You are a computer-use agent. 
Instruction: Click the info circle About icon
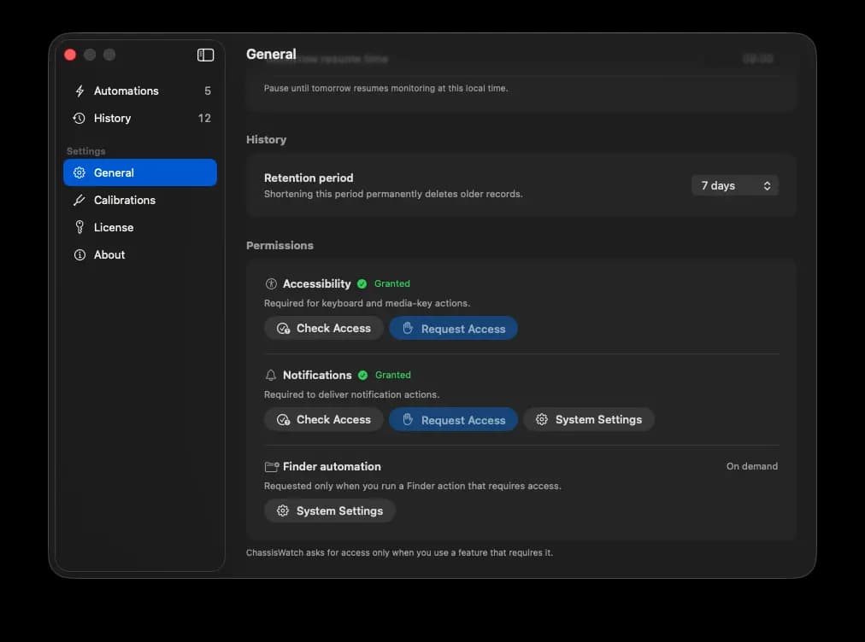79,254
